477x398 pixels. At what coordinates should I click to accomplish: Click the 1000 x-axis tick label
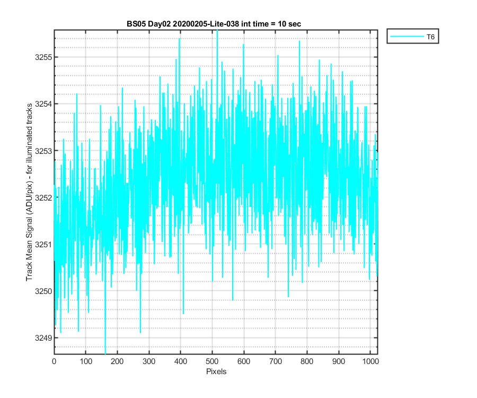[x=370, y=361]
